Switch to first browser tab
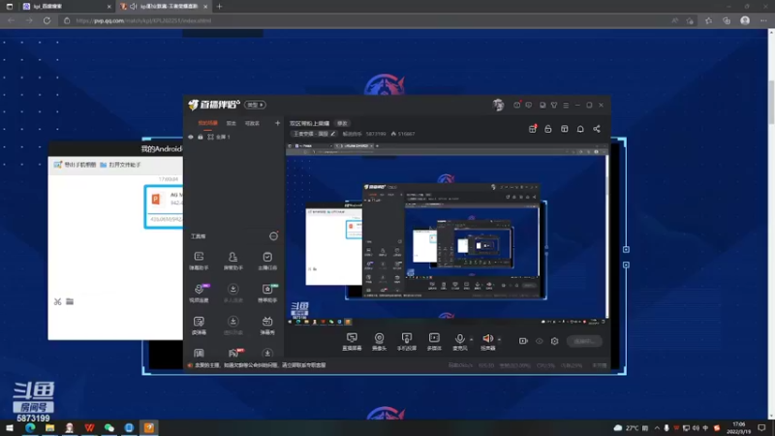The image size is (775, 436). pyautogui.click(x=66, y=7)
